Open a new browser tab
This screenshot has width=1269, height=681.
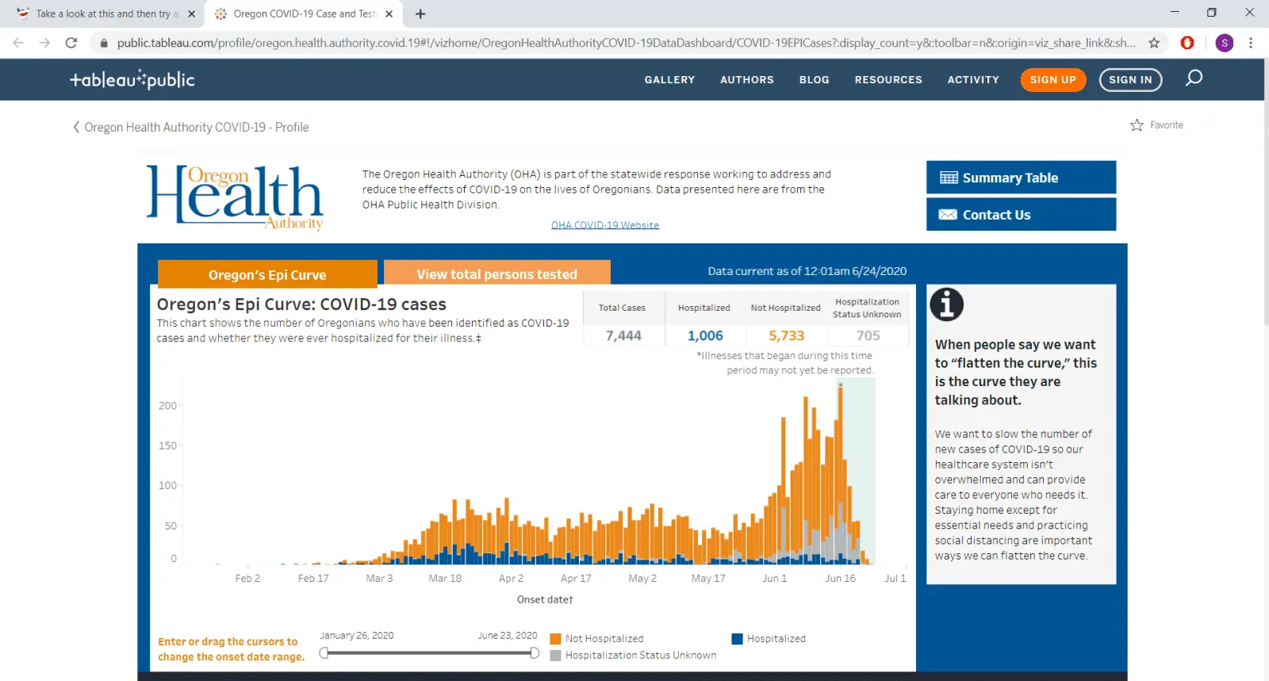click(420, 13)
